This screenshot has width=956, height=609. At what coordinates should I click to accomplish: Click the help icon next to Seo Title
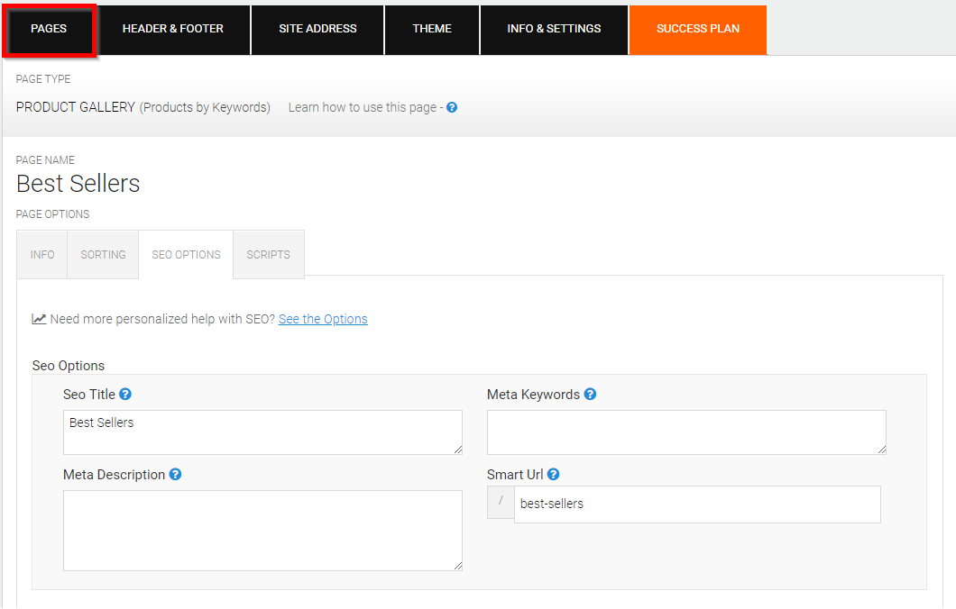[x=125, y=394]
